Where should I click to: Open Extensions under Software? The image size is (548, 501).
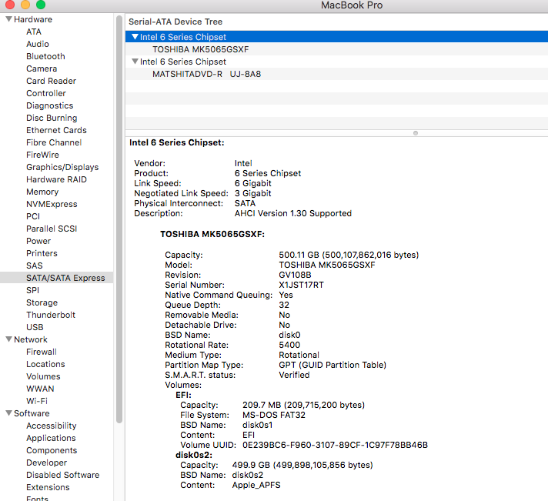tap(48, 487)
